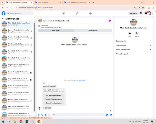Open the account profile menu
The height and width of the screenshot is (124, 156).
tap(151, 13)
